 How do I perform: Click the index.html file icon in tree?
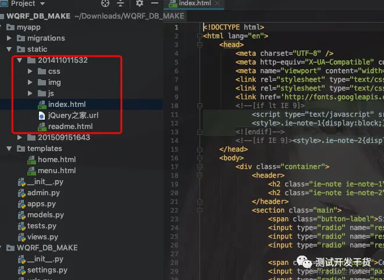click(x=42, y=105)
